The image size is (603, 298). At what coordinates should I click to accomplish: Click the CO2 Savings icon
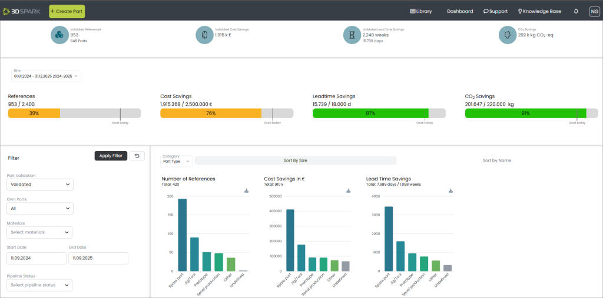[x=508, y=35]
